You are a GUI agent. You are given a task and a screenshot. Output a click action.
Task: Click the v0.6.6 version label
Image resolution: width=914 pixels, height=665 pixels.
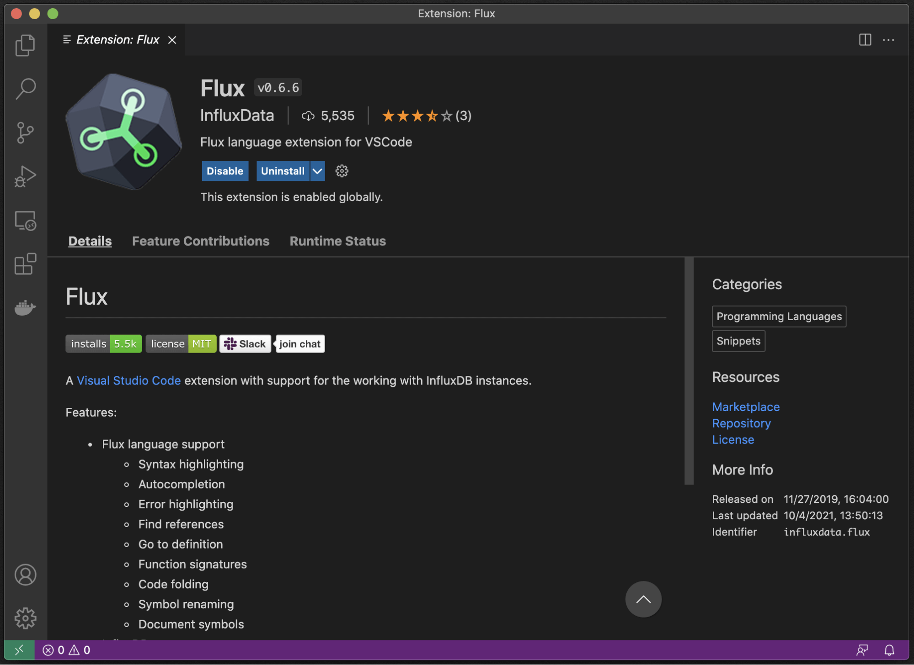tap(278, 88)
